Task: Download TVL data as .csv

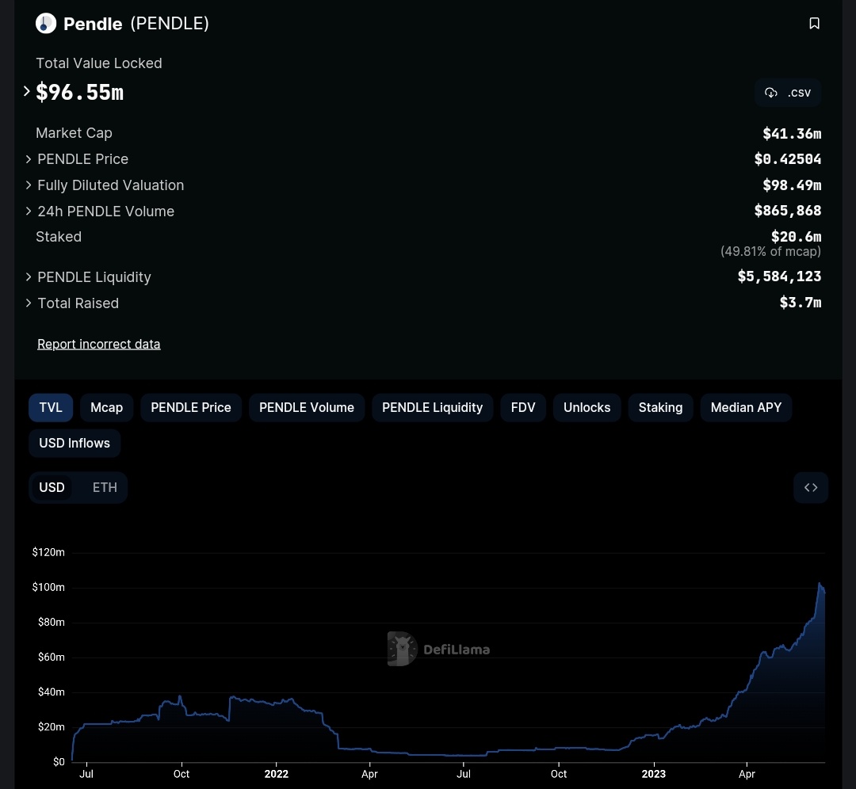Action: point(788,93)
